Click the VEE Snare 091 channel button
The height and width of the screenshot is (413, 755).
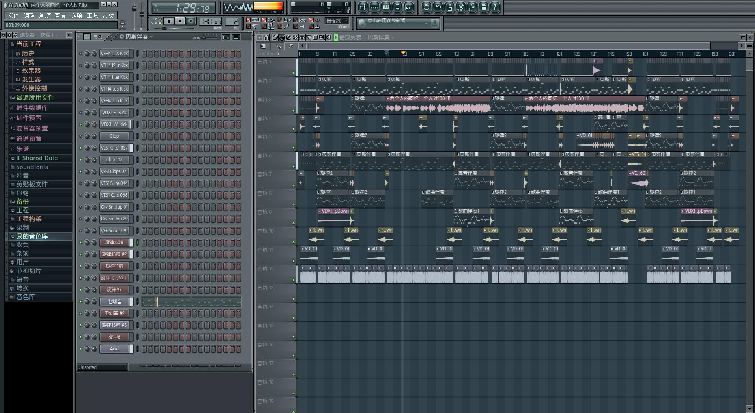(x=114, y=231)
